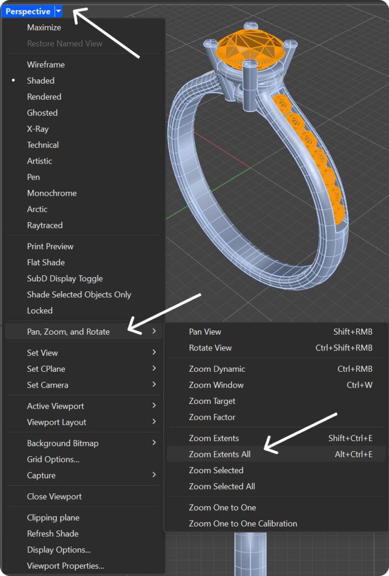Toggle SubD Display in the menu

pyautogui.click(x=65, y=278)
